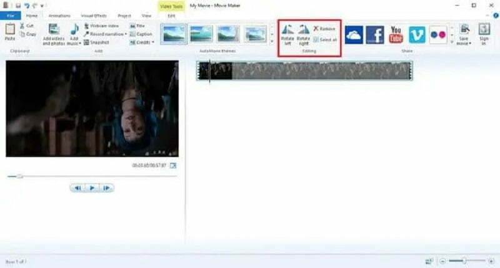Change thumbnail size via status bar icon
This screenshot has height=268, width=500.
pyautogui.click(x=429, y=261)
